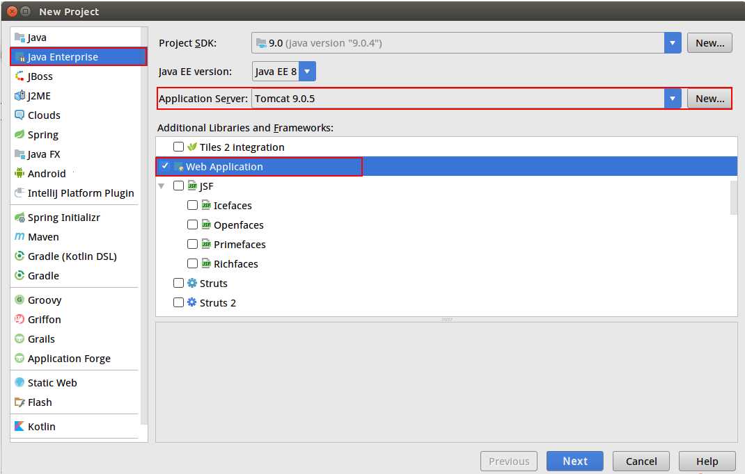Image resolution: width=745 pixels, height=474 pixels.
Task: Select the Gradle (Kotlin DSL) icon
Action: point(19,256)
